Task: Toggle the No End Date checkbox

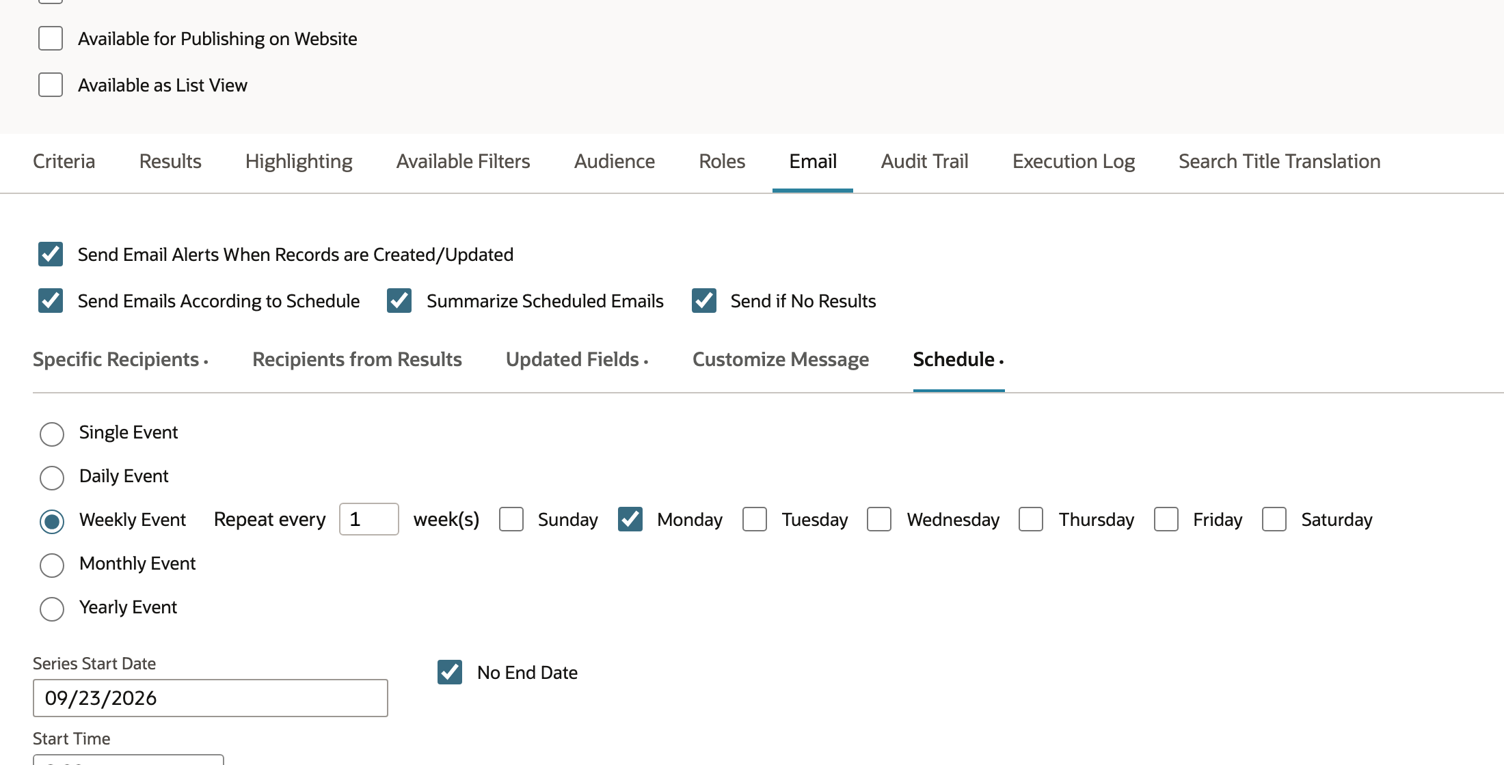Action: click(450, 672)
